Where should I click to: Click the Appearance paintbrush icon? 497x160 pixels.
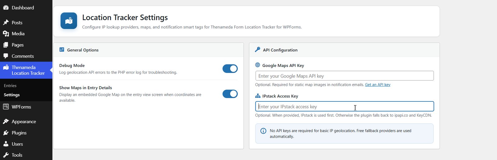click(6, 122)
